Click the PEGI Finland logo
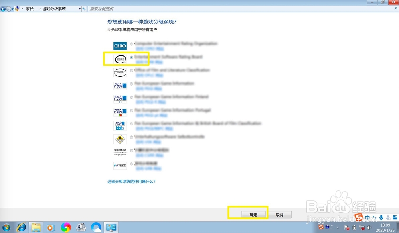This screenshot has width=399, height=233. 120,99
